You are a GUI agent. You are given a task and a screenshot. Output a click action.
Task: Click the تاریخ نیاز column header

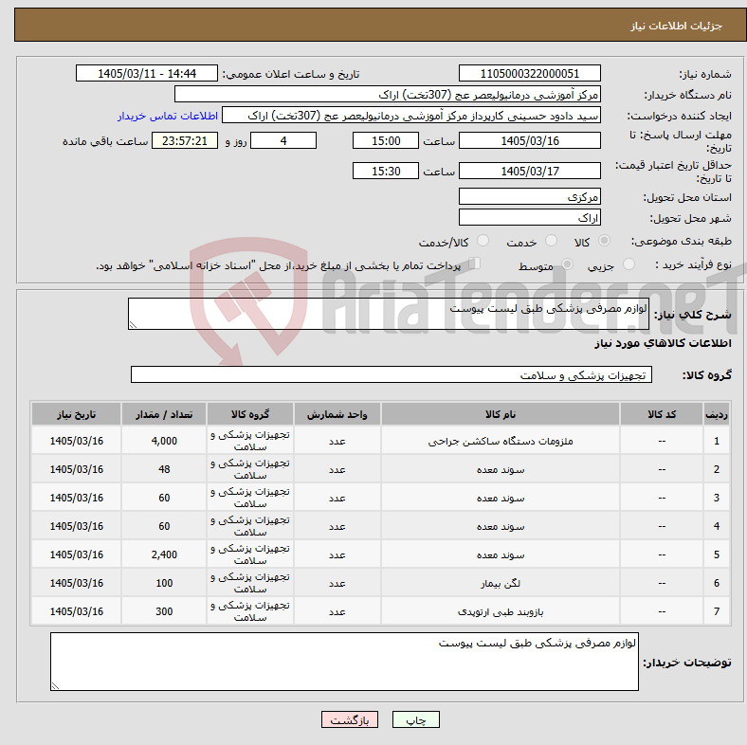pos(76,414)
